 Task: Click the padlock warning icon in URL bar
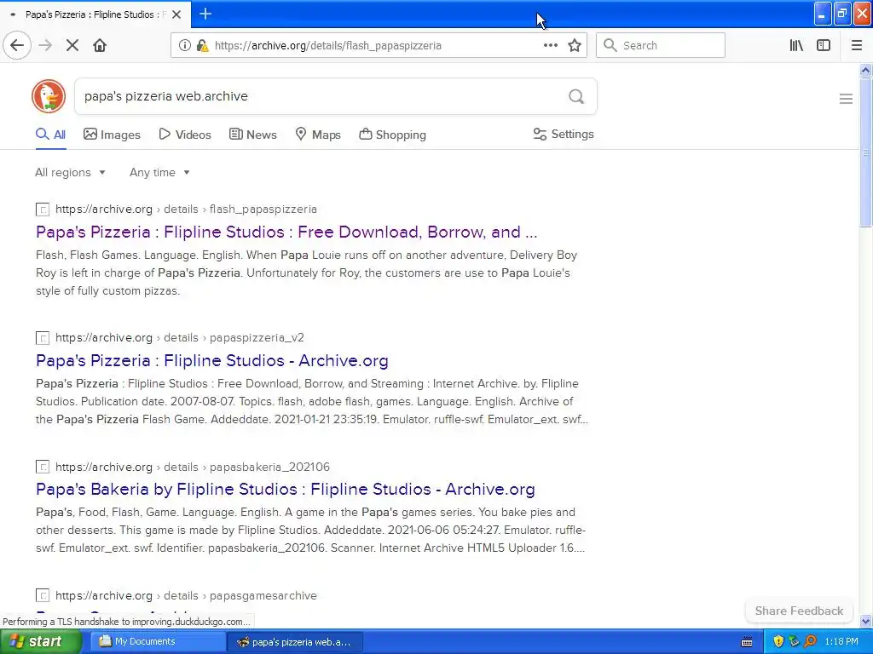pos(202,45)
